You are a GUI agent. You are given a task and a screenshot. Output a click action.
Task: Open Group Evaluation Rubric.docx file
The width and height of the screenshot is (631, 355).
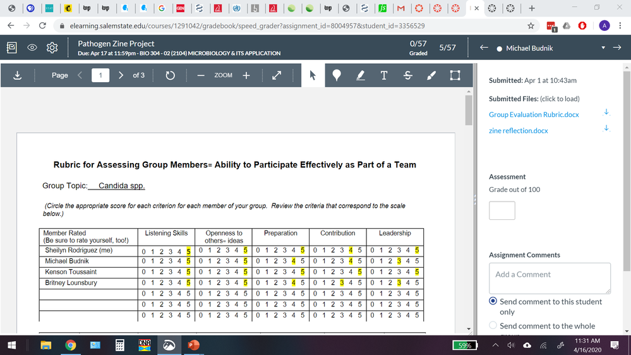click(534, 114)
